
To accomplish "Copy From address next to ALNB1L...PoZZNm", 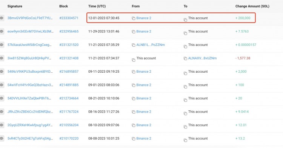I will point(133,45).
